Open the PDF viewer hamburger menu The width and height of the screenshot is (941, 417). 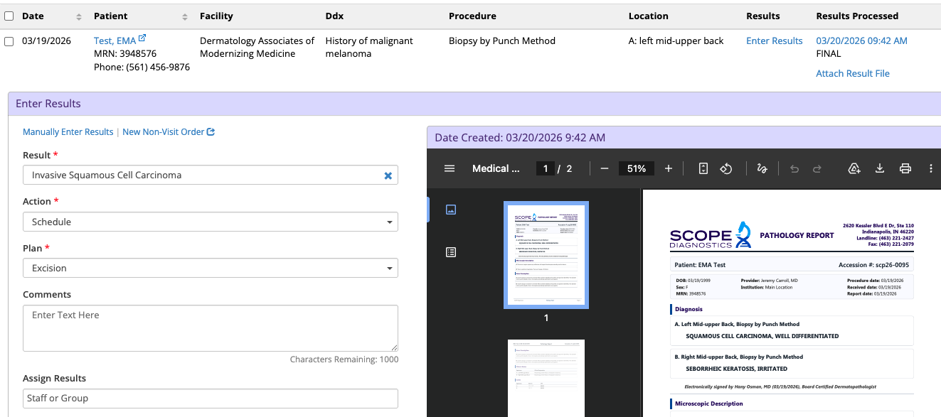pos(449,168)
